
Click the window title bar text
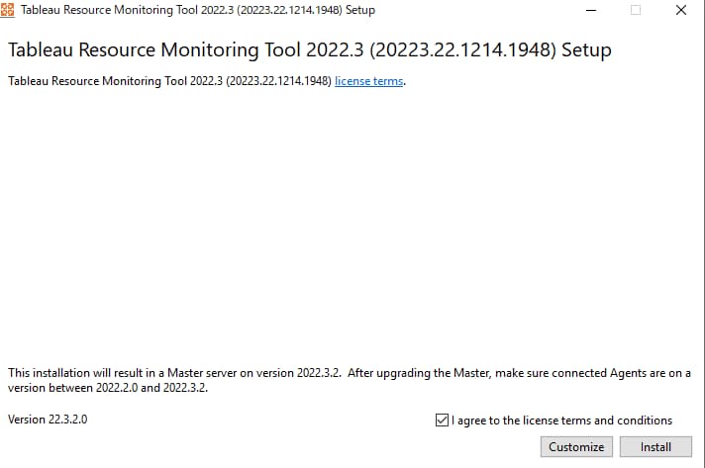click(x=198, y=10)
